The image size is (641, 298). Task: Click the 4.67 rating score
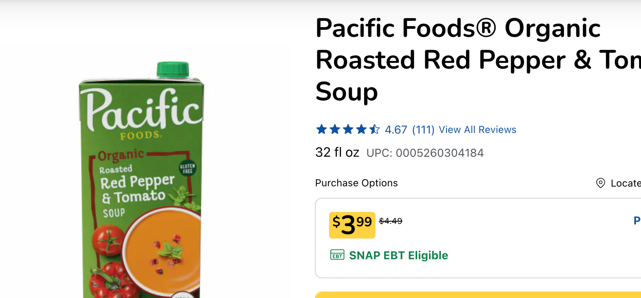click(x=396, y=130)
